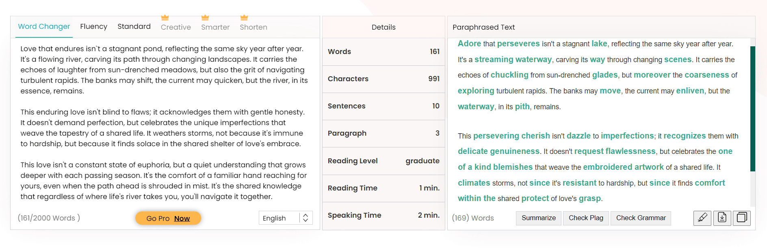
Task: Download the paraphrased text file
Action: pyautogui.click(x=722, y=218)
